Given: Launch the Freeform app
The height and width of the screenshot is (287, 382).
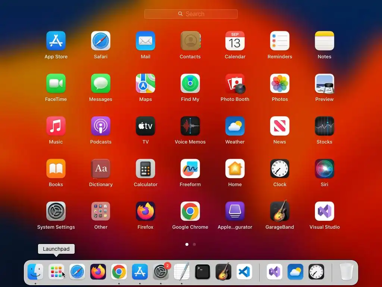Looking at the screenshot, I should [190, 169].
